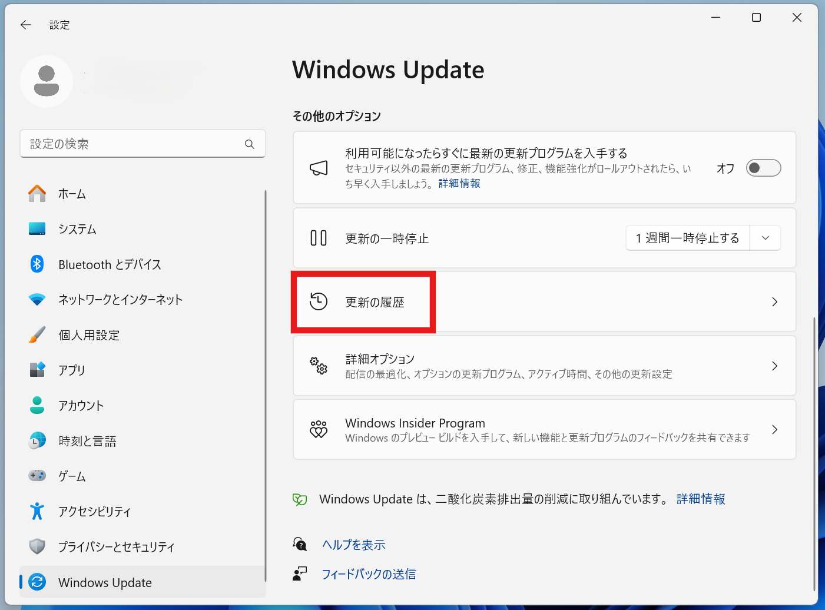Click the 更新の履歴 label

point(375,302)
